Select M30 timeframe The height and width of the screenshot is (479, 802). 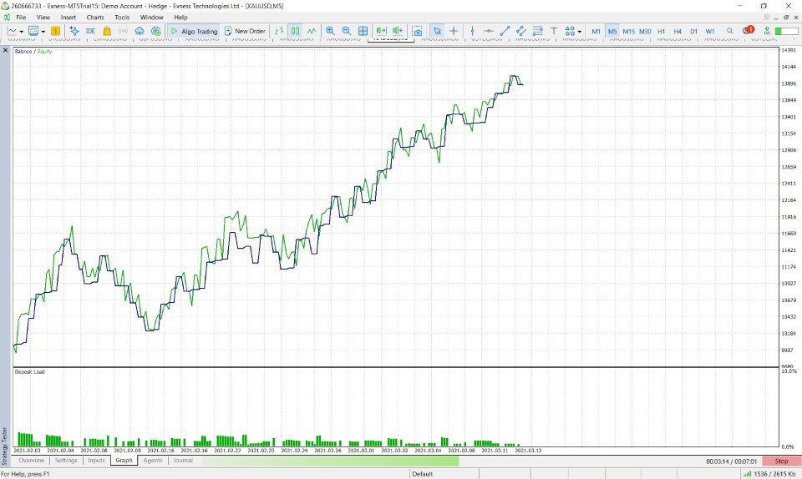pyautogui.click(x=645, y=32)
